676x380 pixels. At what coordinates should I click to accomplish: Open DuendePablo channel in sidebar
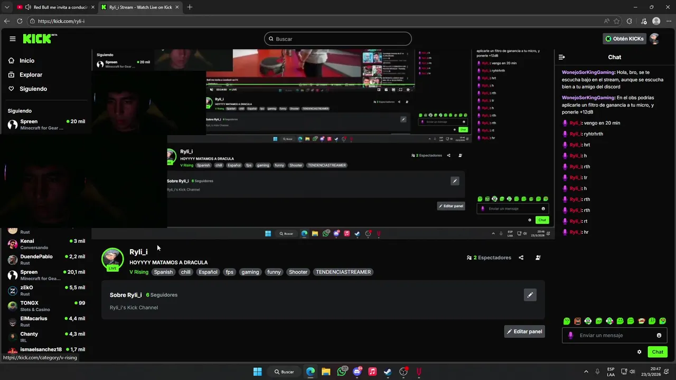46,259
